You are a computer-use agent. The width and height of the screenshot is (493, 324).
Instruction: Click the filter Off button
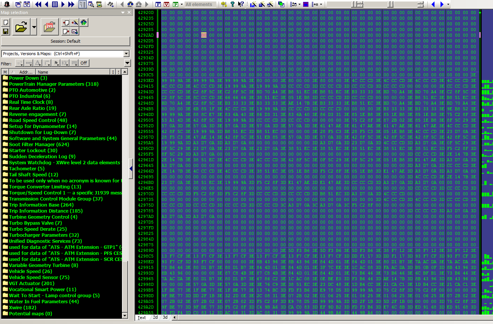(x=84, y=63)
